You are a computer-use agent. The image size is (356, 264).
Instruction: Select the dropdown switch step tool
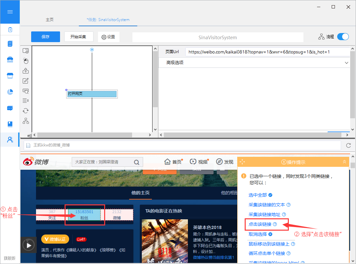[x=26, y=101]
